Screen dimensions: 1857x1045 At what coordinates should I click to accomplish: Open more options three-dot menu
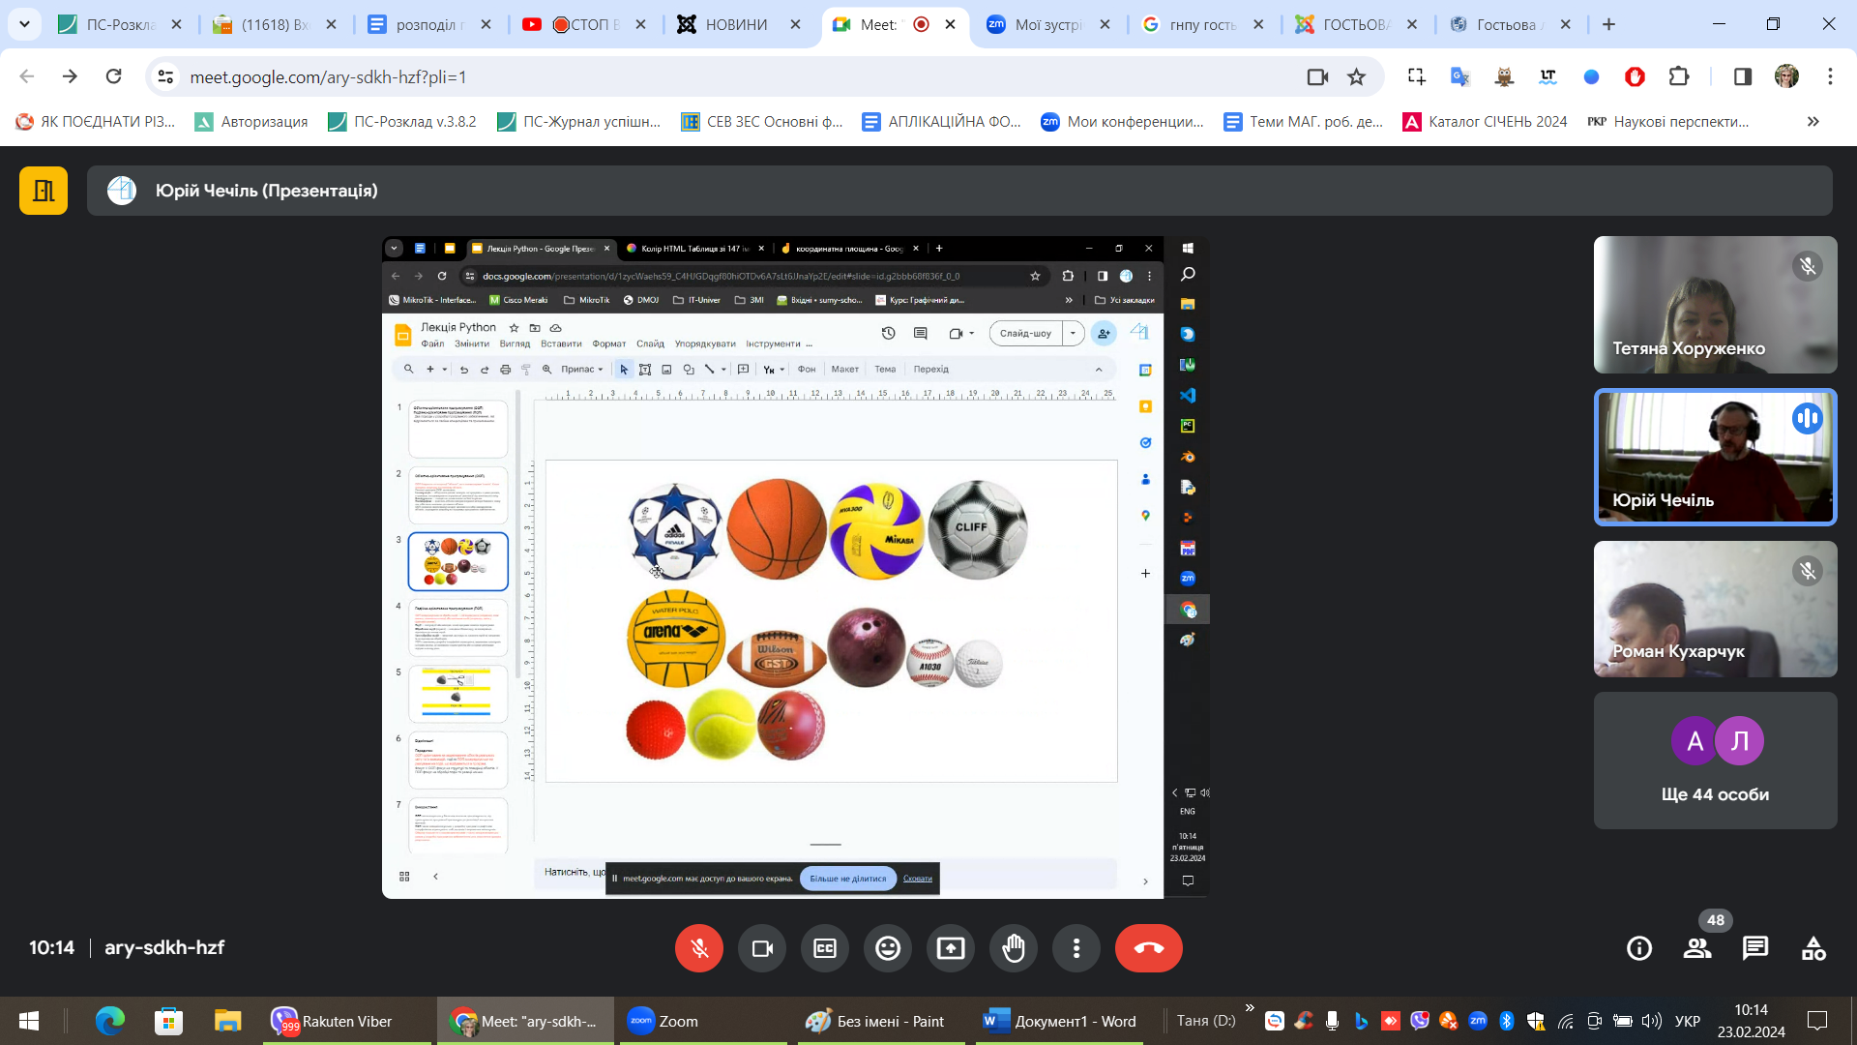pyautogui.click(x=1076, y=948)
